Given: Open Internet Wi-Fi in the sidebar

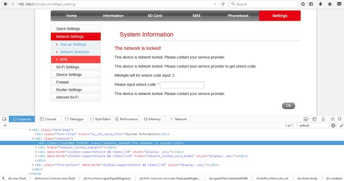Looking at the screenshot, I should coord(76,97).
